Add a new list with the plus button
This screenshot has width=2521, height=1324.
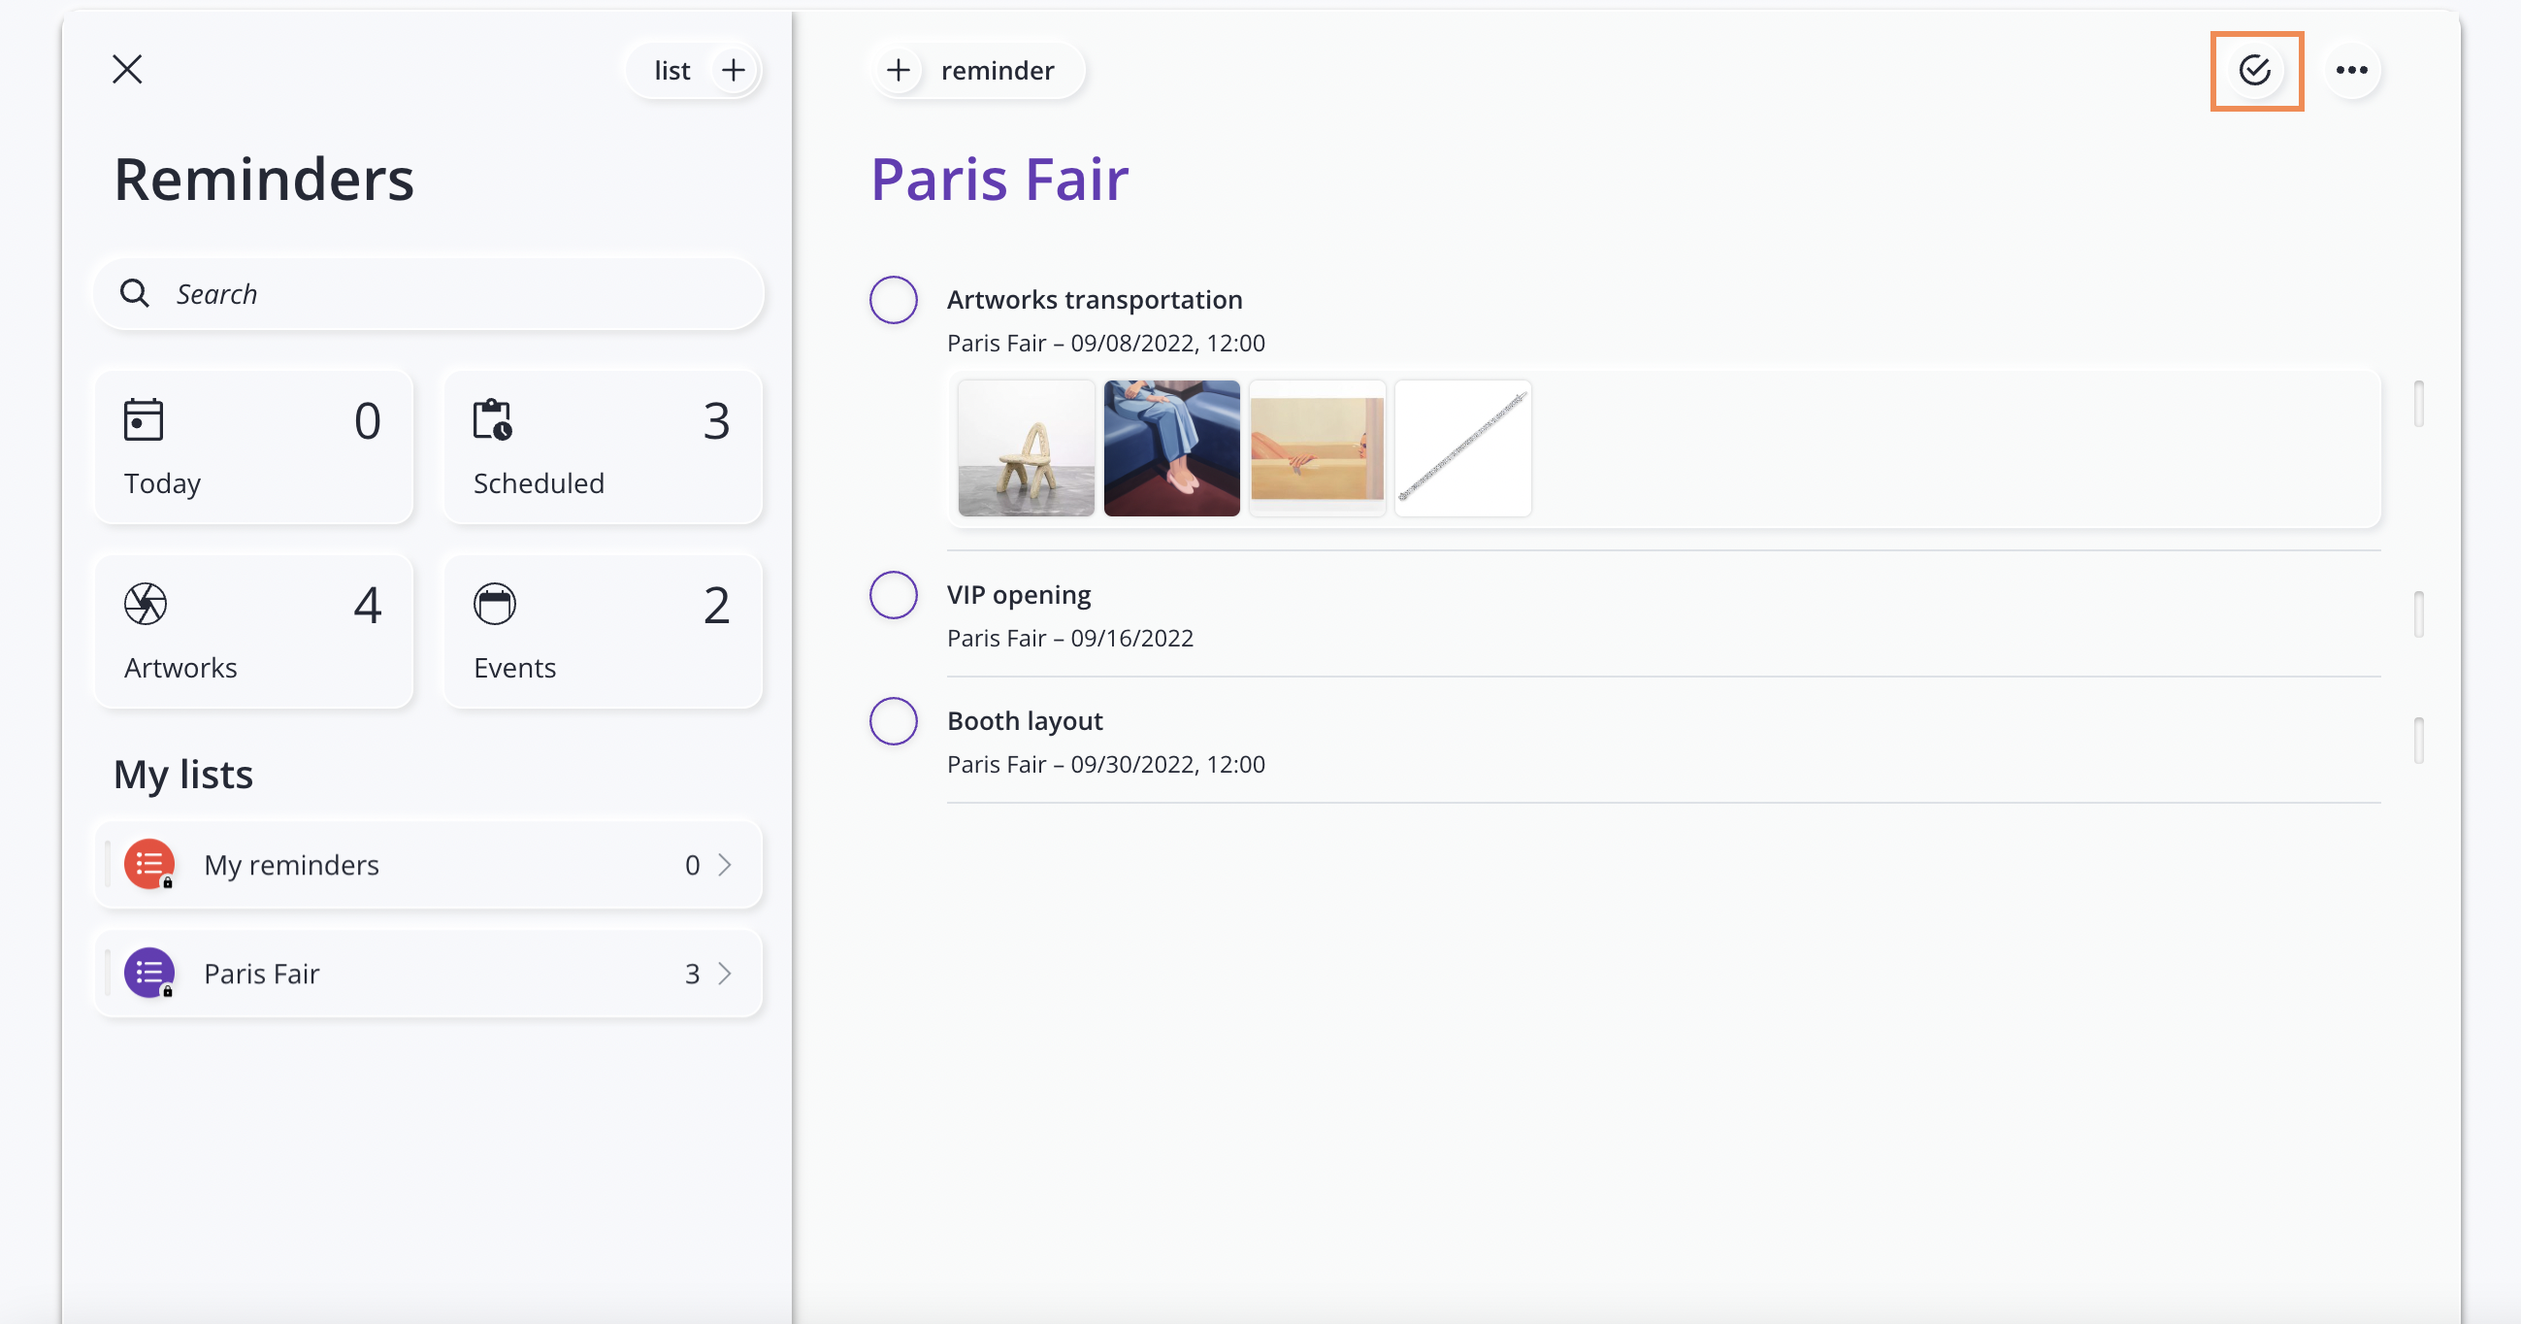(x=733, y=70)
